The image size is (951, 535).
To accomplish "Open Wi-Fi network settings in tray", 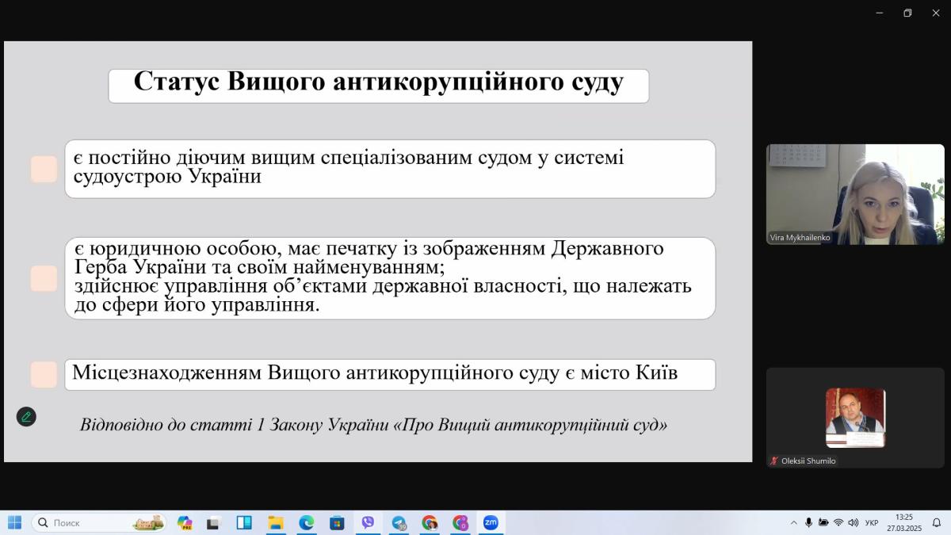I will tap(838, 522).
